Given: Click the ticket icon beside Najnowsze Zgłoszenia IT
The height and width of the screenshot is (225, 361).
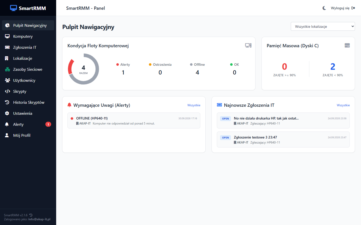Looking at the screenshot, I should coord(219,105).
